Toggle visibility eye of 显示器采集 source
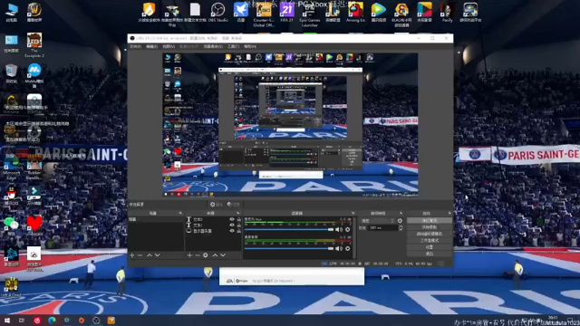This screenshot has width=580, height=326. click(x=232, y=231)
